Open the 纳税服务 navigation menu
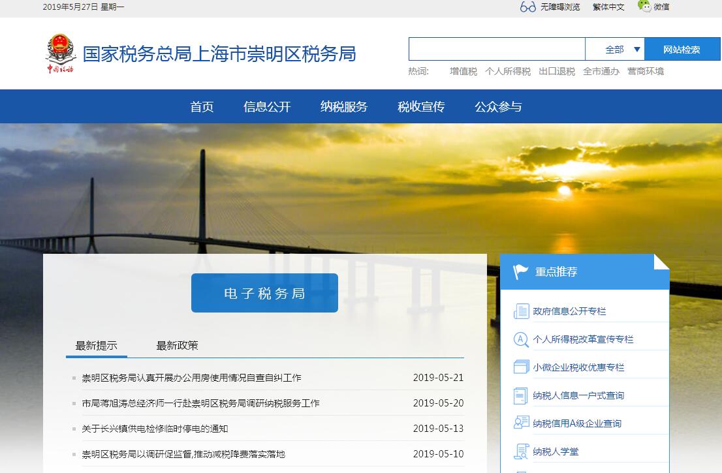The width and height of the screenshot is (722, 473). point(344,107)
